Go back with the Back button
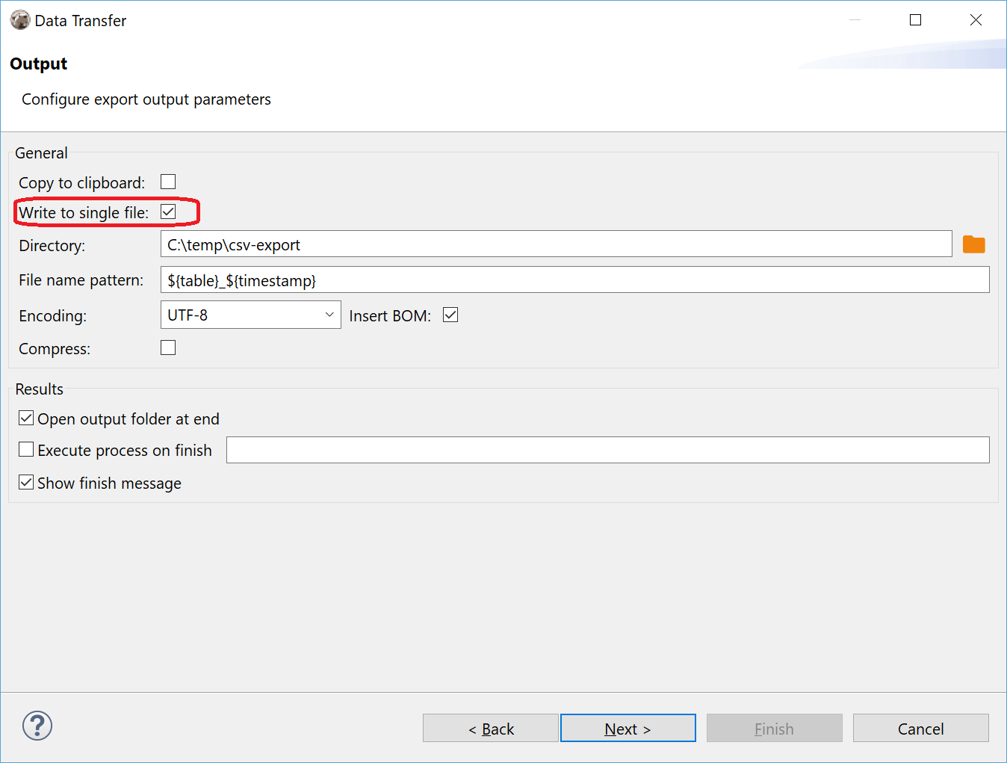The height and width of the screenshot is (763, 1007). coord(490,728)
